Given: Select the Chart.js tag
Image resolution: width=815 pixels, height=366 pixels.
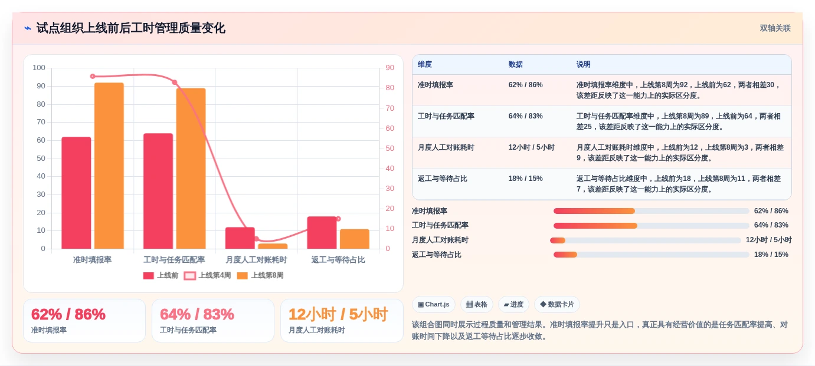Looking at the screenshot, I should (x=434, y=304).
